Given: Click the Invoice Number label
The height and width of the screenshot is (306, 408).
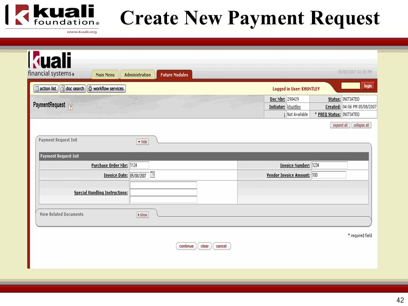Looking at the screenshot, I should pos(295,165).
